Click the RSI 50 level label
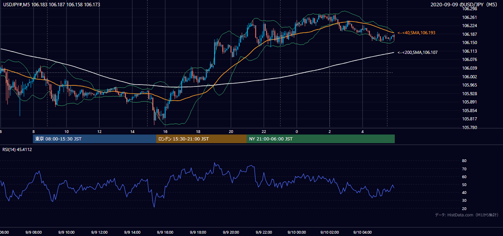 [x=464, y=184]
